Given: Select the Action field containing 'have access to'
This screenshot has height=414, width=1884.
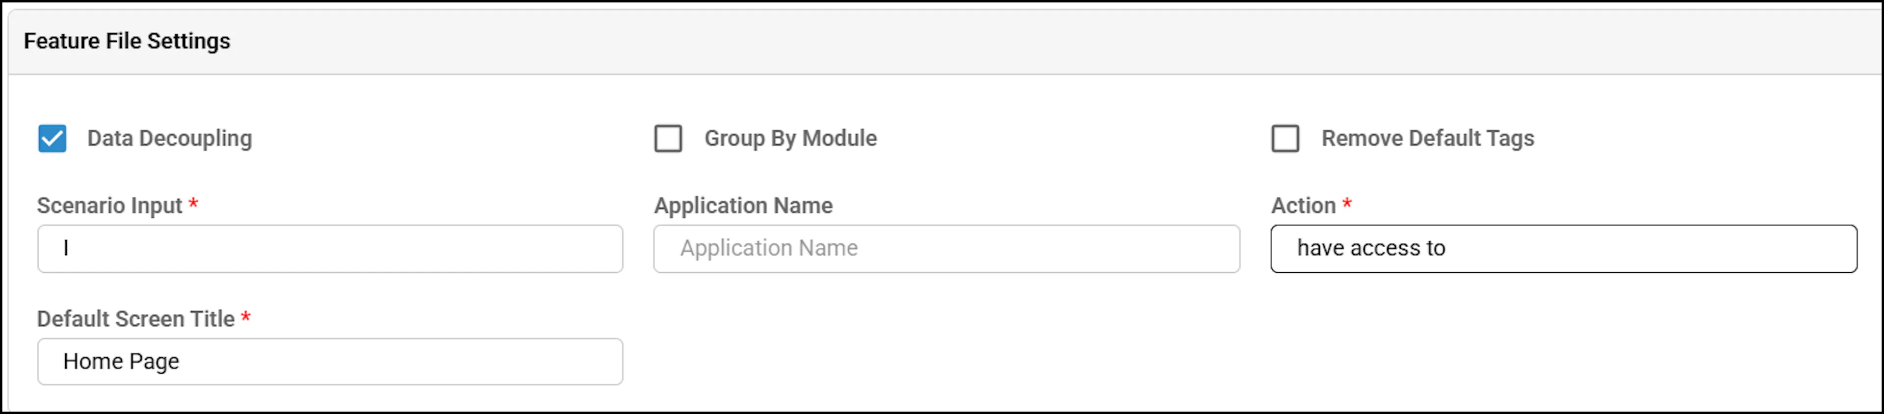Looking at the screenshot, I should [1564, 249].
